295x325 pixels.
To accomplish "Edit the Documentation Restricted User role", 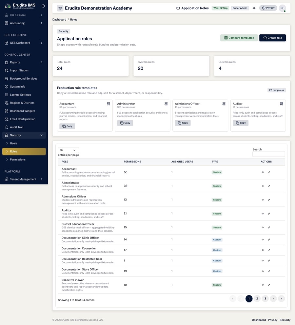I will (x=269, y=260).
